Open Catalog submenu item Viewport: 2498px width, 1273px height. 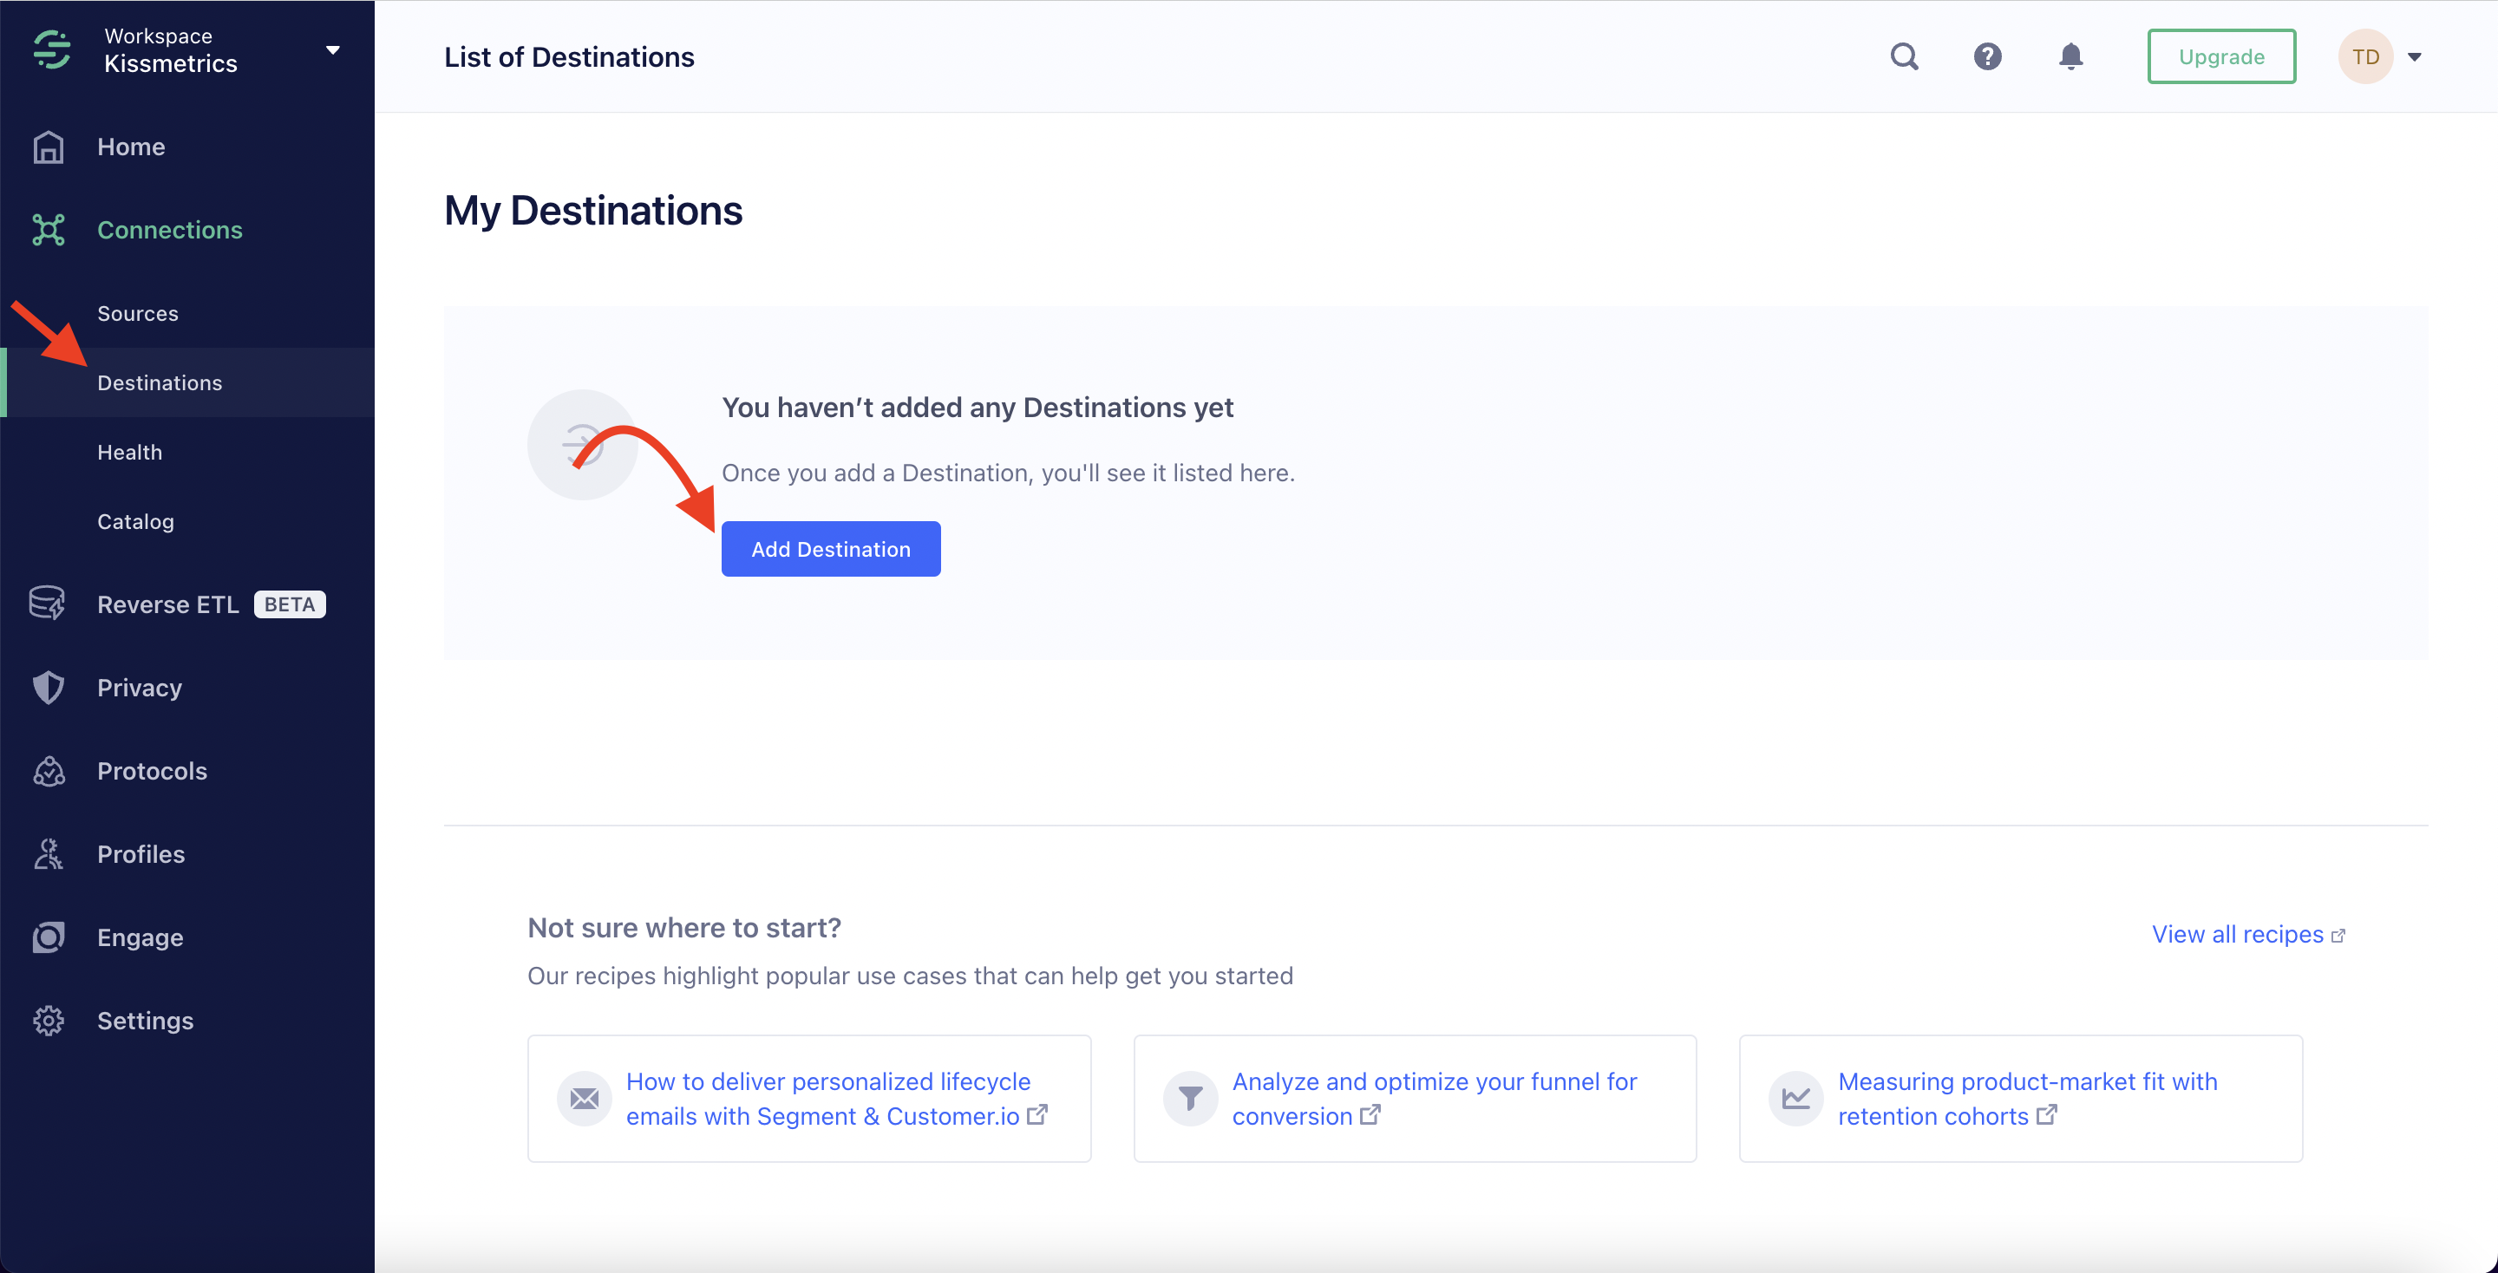136,522
